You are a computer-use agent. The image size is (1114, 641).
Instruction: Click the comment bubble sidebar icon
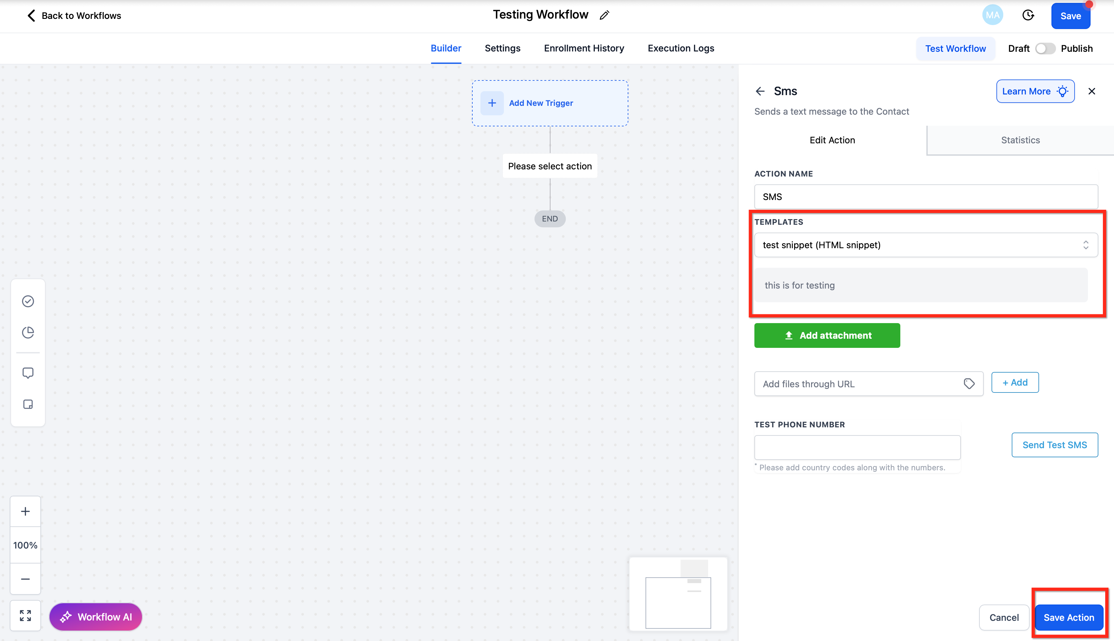(x=28, y=373)
